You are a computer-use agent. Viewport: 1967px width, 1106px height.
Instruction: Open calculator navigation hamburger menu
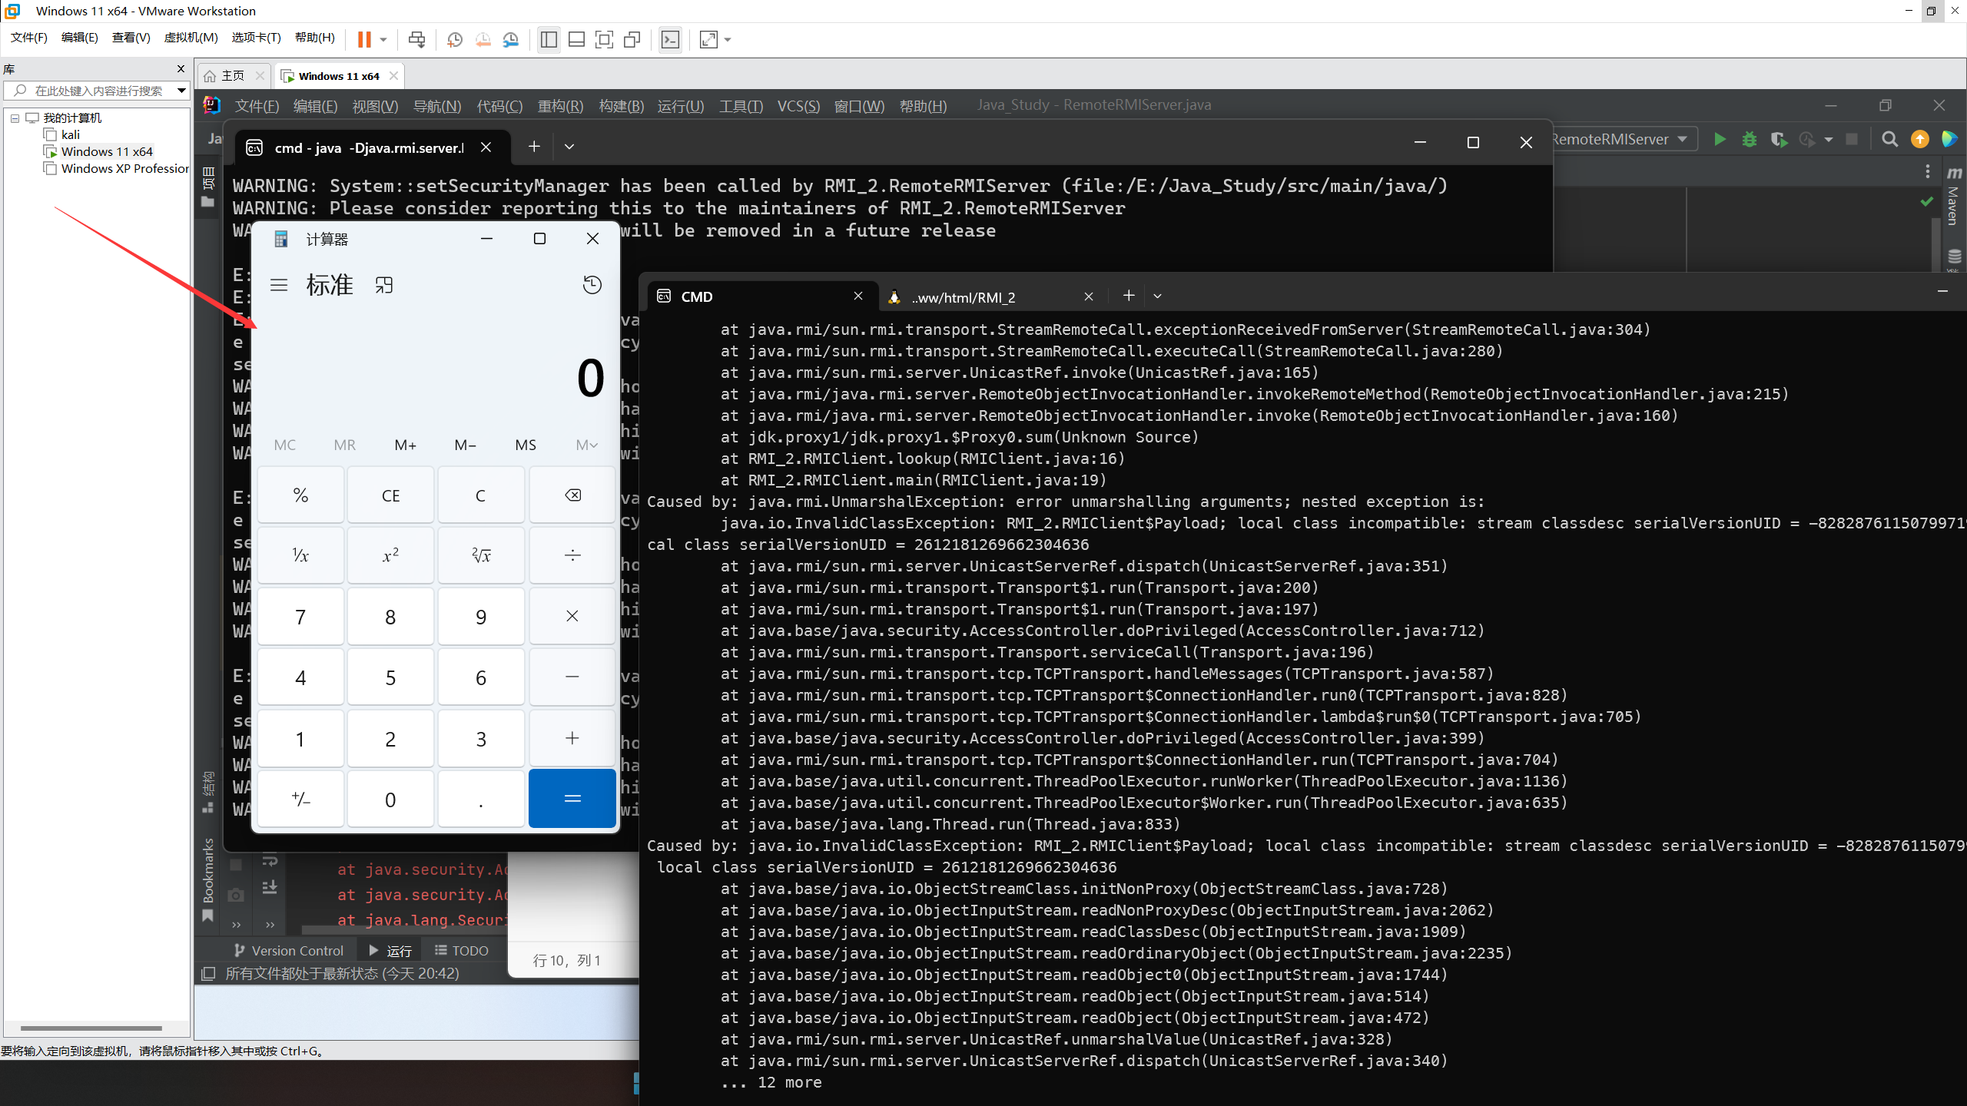pyautogui.click(x=279, y=285)
